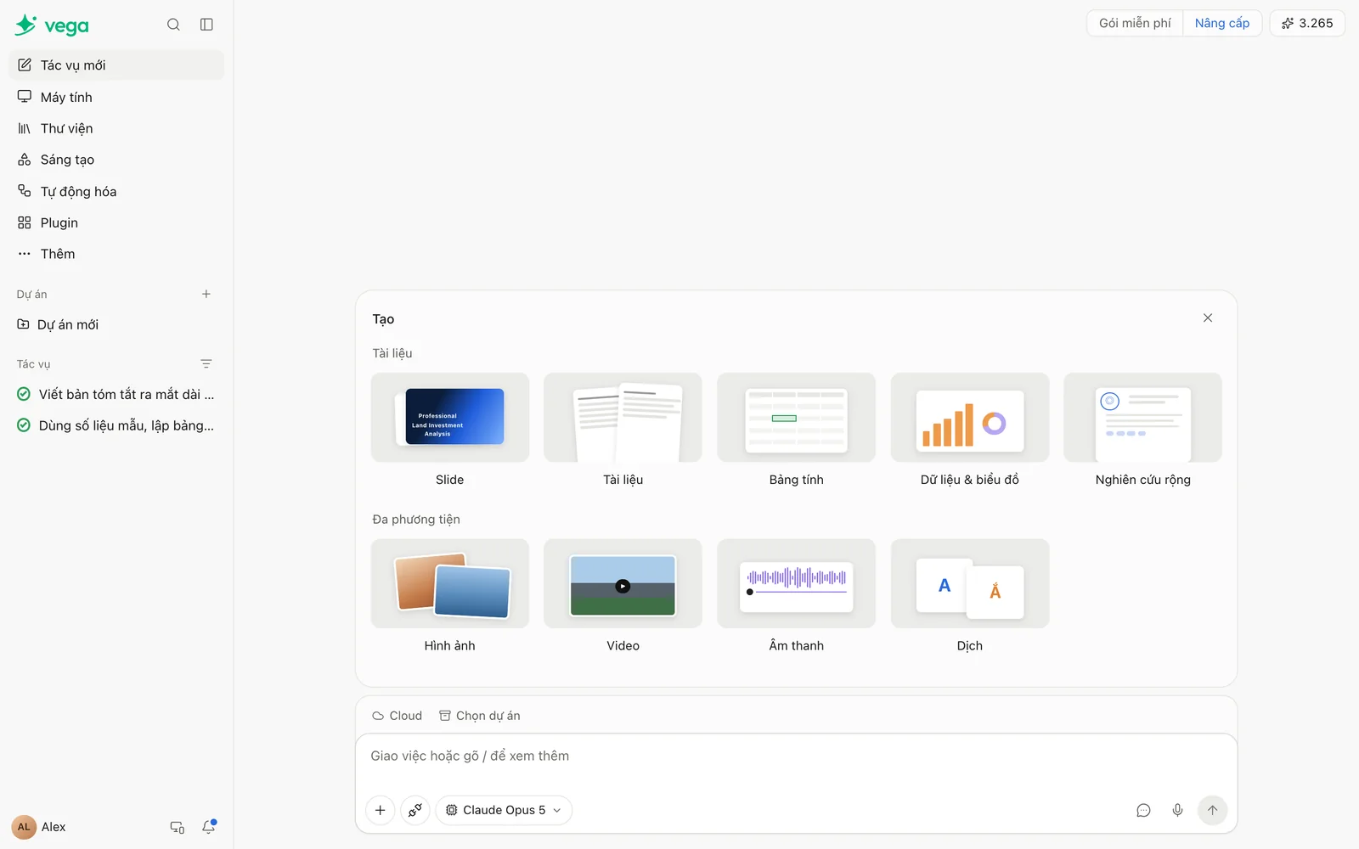Viewport: 1359px width, 849px height.
Task: Open the connectors plug icon in composer
Action: coord(415,810)
